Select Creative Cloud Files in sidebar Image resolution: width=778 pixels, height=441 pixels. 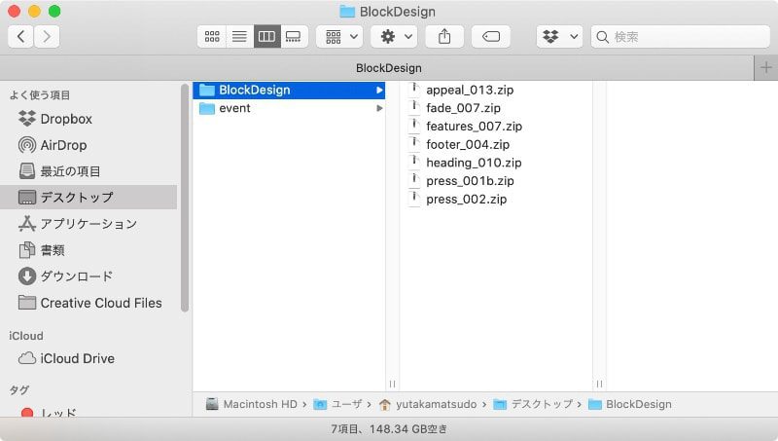click(x=100, y=303)
